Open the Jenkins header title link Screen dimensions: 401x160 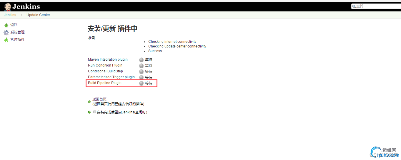(x=26, y=6)
